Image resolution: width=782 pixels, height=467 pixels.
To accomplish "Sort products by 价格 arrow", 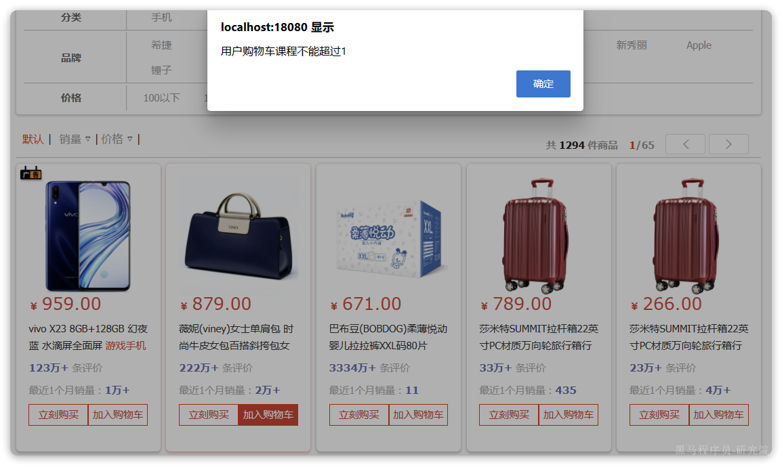I will pyautogui.click(x=129, y=139).
